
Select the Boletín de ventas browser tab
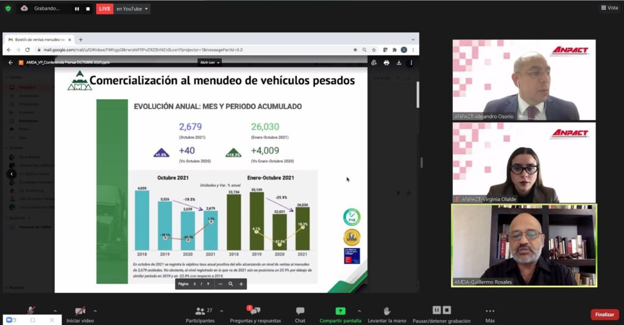click(x=37, y=39)
